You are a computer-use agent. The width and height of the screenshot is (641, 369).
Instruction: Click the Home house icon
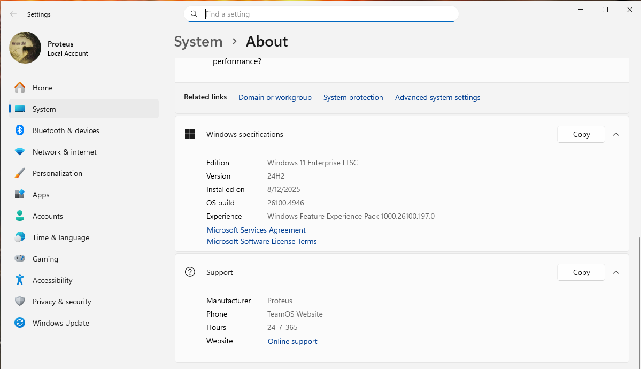coord(20,88)
